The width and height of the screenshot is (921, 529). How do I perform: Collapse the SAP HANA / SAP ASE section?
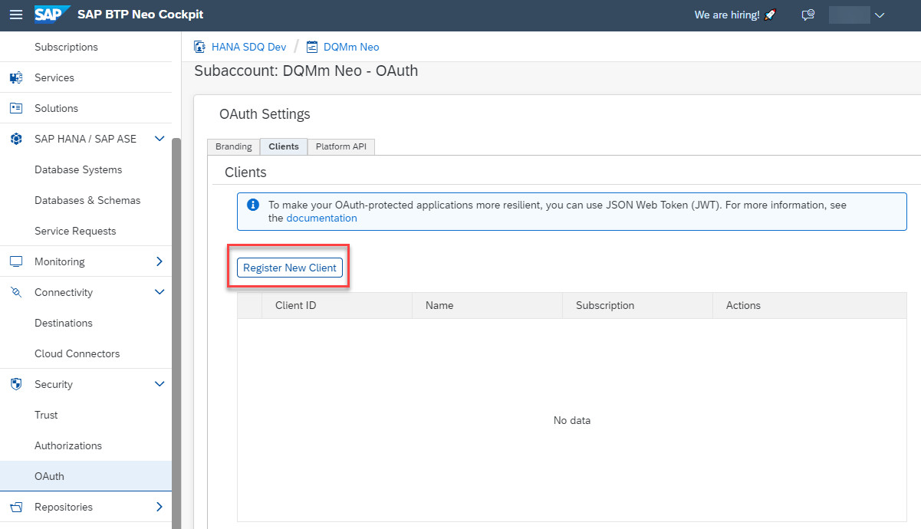click(x=160, y=139)
